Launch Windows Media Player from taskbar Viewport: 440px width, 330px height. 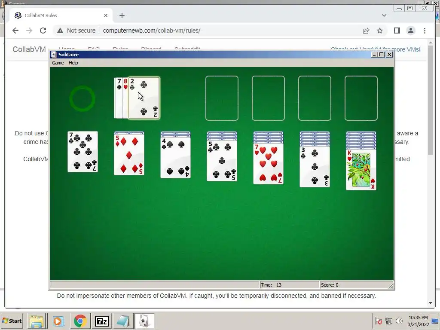[58, 321]
